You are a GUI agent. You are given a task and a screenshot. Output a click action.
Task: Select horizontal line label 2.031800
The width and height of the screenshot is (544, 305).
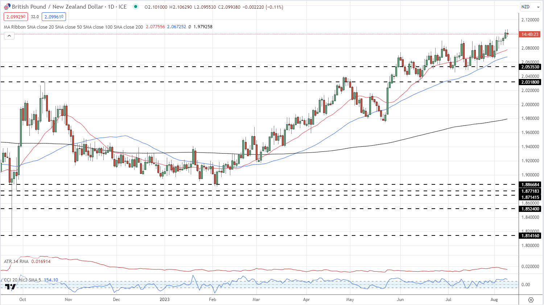coord(530,82)
